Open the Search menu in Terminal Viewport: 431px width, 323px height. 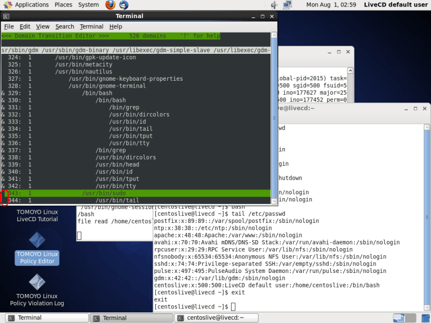pos(65,26)
